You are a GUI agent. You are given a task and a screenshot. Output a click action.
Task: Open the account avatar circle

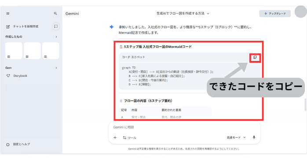pos(300,12)
